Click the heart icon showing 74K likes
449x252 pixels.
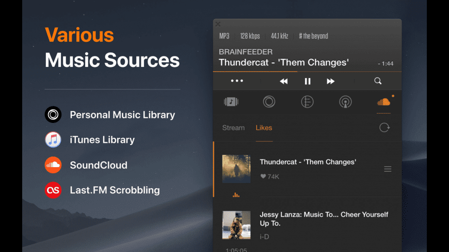coord(263,176)
